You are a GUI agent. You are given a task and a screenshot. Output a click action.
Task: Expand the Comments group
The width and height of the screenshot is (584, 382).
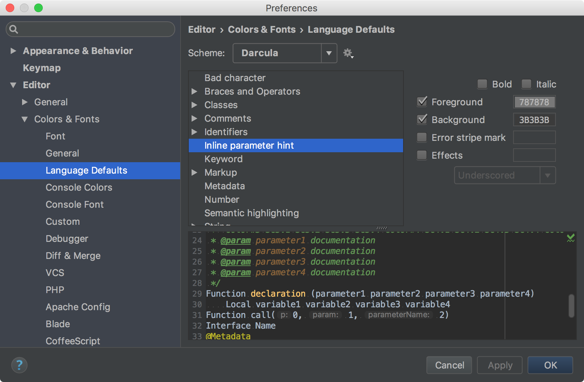pos(194,118)
